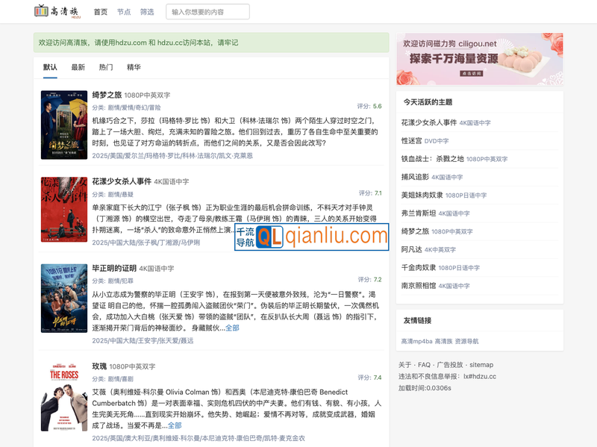597x447 pixels.
Task: Switch to the 最新 tab
Action: click(78, 67)
